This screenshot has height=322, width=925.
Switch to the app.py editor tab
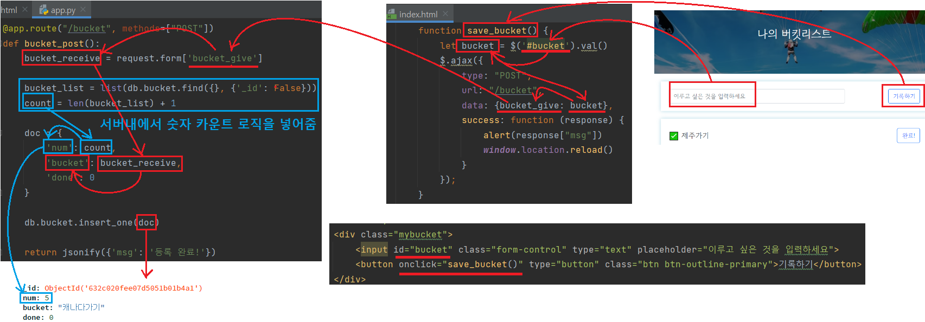[62, 10]
